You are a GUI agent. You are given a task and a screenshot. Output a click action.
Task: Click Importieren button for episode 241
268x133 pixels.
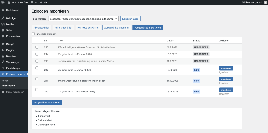tap(226, 79)
